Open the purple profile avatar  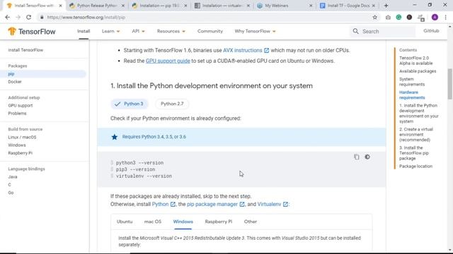coord(435,17)
